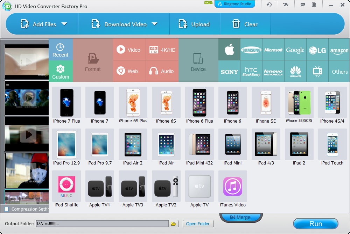Screen dimensions: 350x234
Task: Open the feedback chat icon in title bar
Action: click(303, 5)
